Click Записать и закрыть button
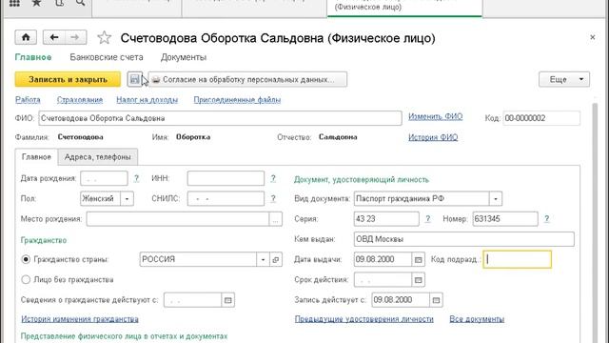The height and width of the screenshot is (343, 609). click(68, 79)
